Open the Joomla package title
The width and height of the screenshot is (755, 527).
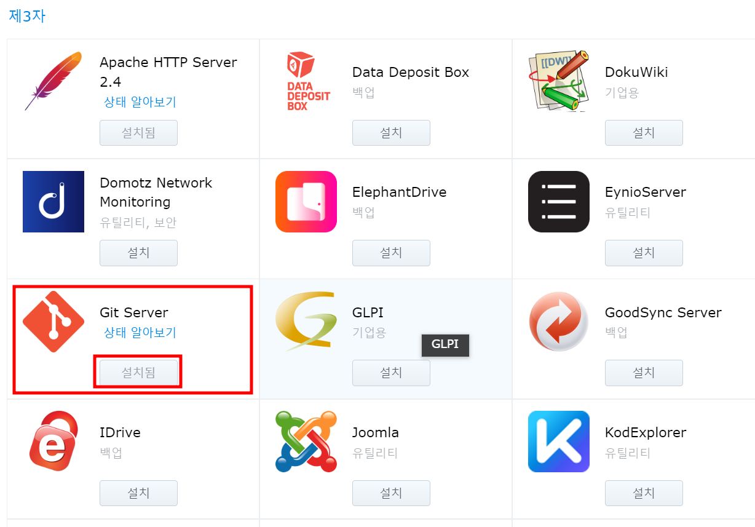click(376, 433)
